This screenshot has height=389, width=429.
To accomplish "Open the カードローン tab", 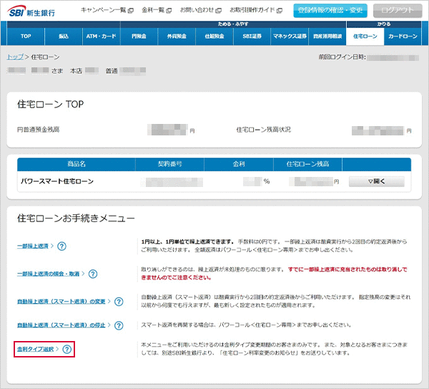I will tap(402, 35).
